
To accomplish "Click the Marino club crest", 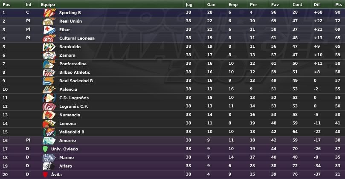I will click(x=49, y=157).
